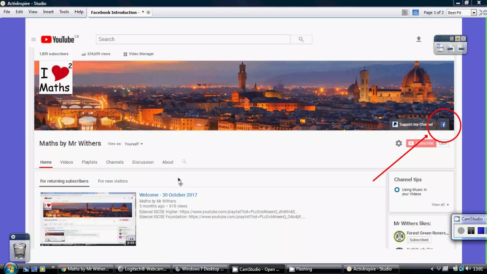
Task: Select For returning subscribers tab
Action: [64, 181]
